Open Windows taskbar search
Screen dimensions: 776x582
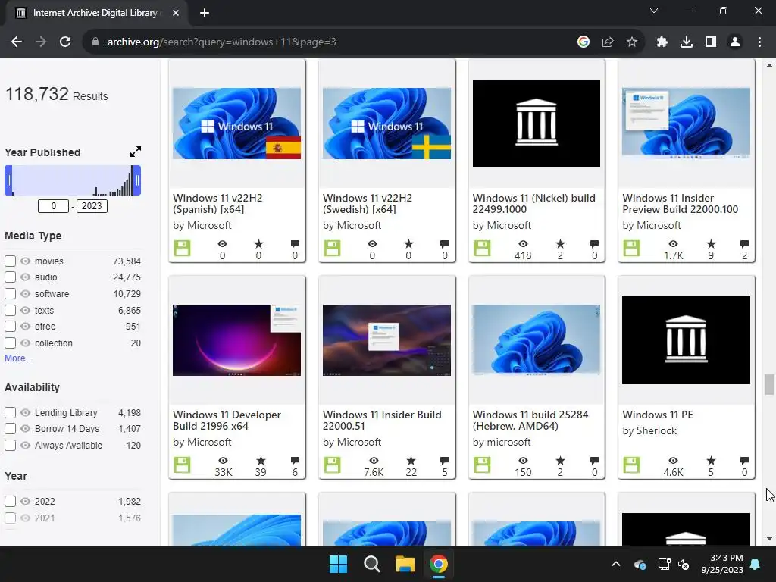371,564
